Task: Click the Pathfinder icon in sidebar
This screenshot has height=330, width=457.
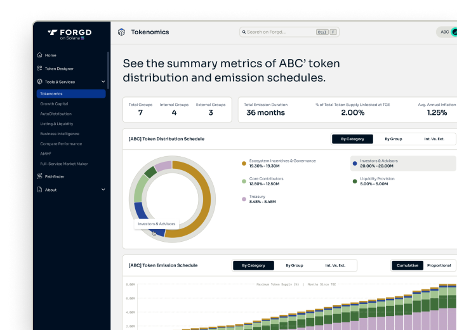Action: (40, 176)
